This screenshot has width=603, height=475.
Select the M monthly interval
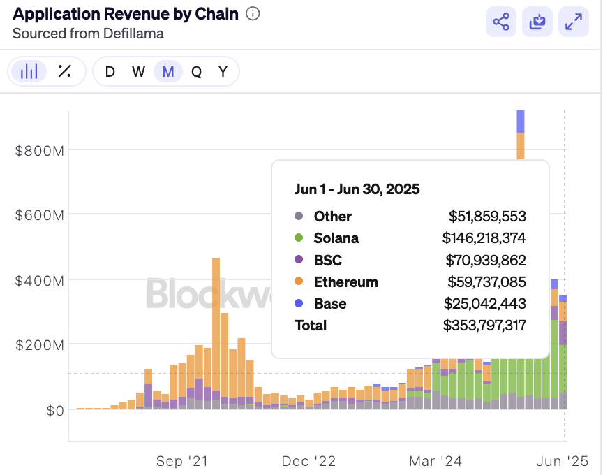click(168, 71)
